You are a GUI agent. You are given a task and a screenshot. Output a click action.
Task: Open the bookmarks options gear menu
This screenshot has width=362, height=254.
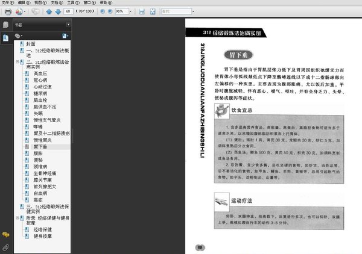click(x=19, y=36)
